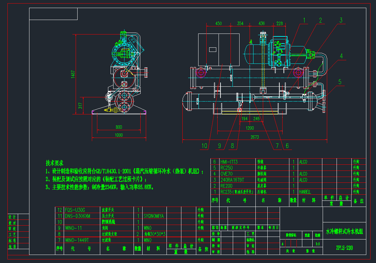Select the 450 dimension at top

tap(219, 24)
